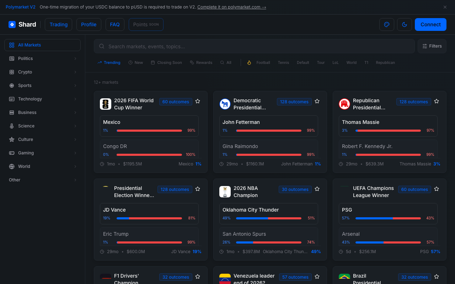Viewport: 455px width, 284px height.
Task: Click the Mexico outcome probability bar
Action: 149,131
